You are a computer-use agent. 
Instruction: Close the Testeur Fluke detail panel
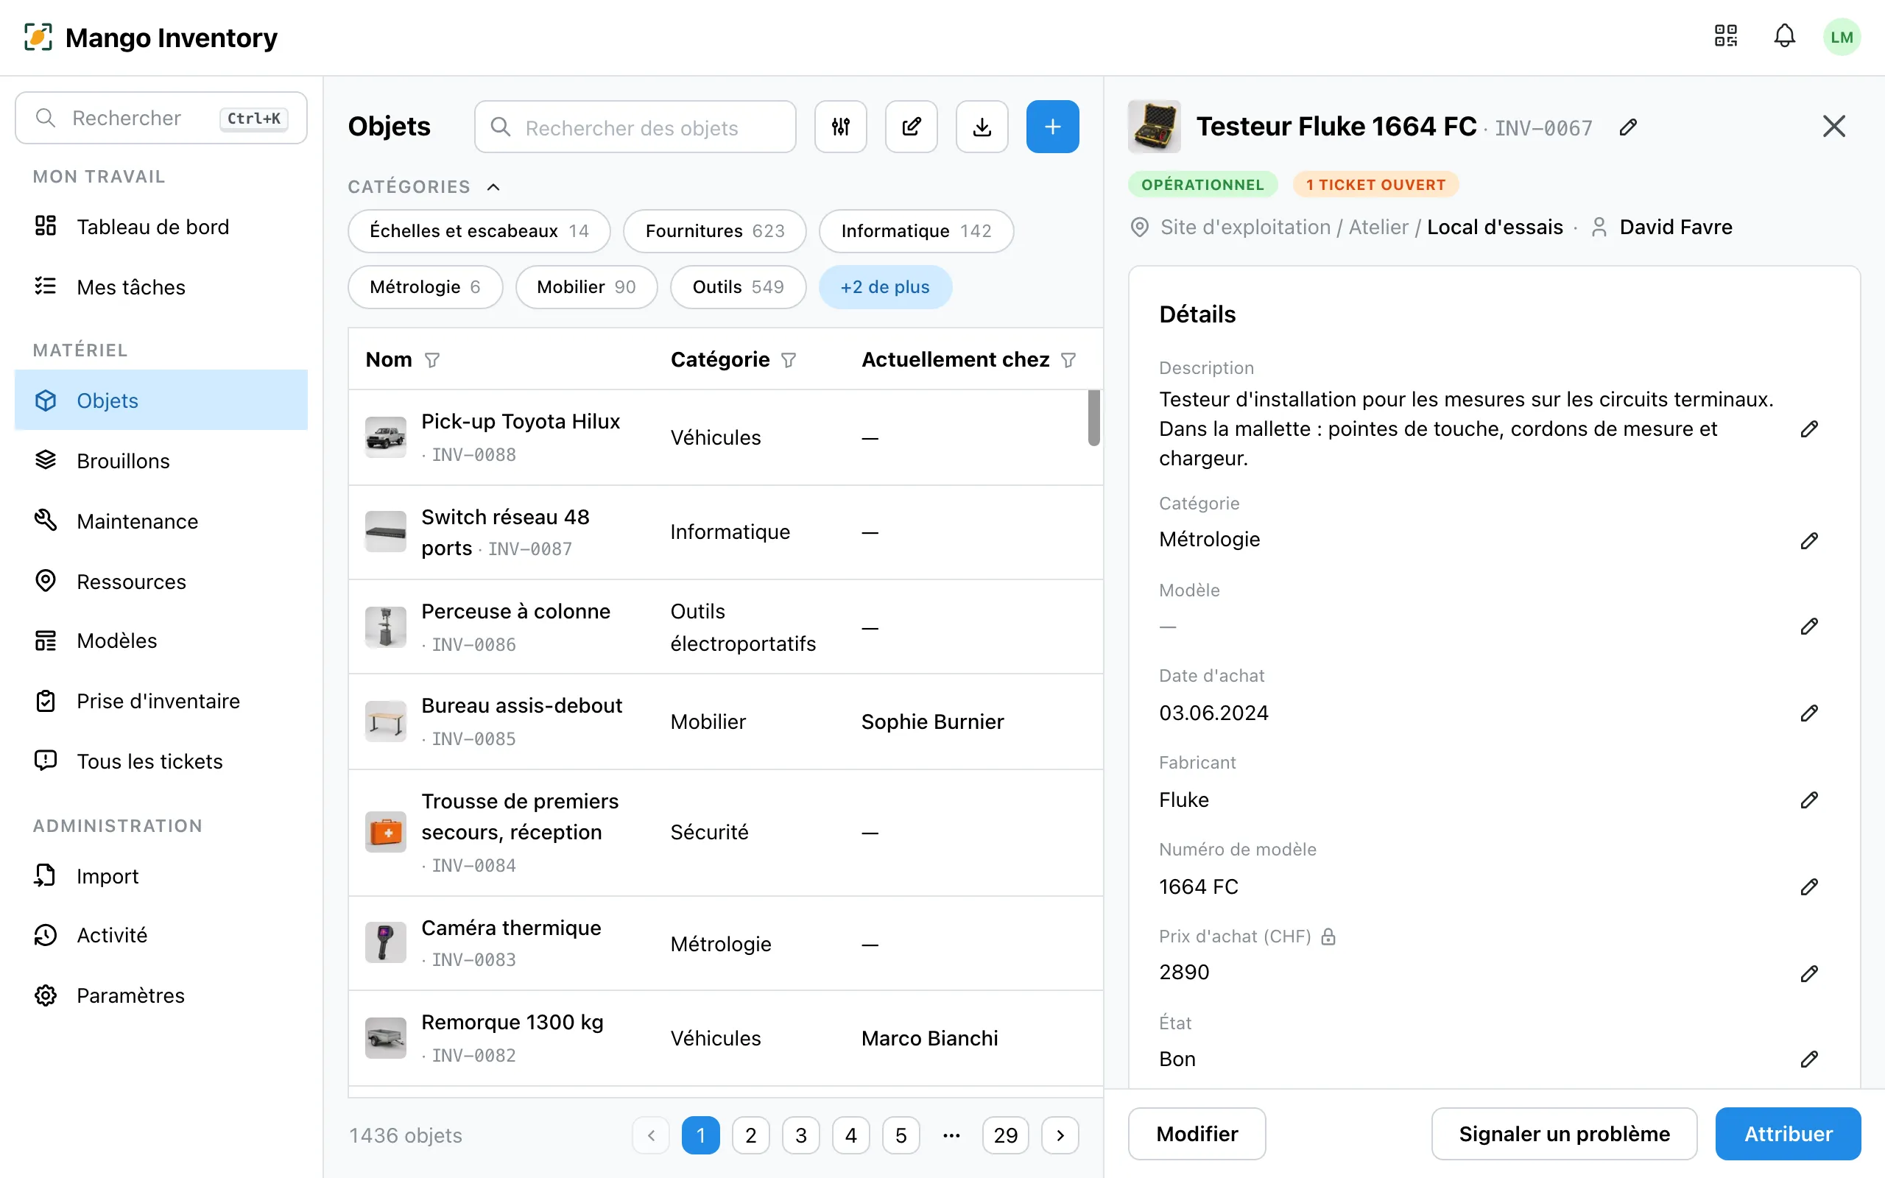[1833, 126]
